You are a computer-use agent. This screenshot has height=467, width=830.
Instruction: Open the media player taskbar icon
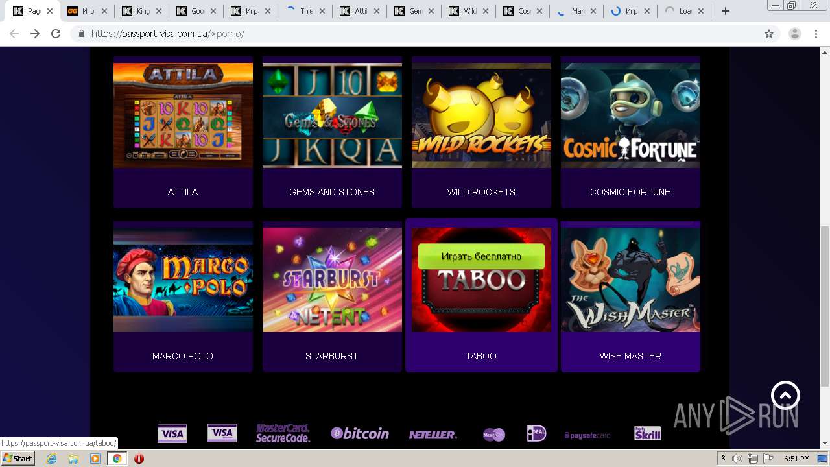pos(95,459)
